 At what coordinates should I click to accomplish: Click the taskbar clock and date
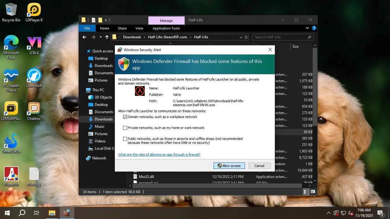[364, 213]
